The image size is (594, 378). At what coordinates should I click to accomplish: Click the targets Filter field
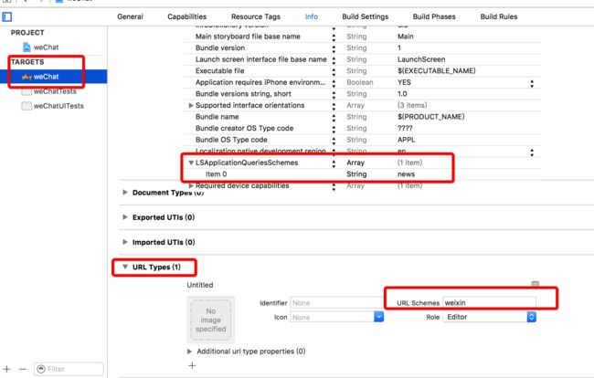tap(69, 369)
